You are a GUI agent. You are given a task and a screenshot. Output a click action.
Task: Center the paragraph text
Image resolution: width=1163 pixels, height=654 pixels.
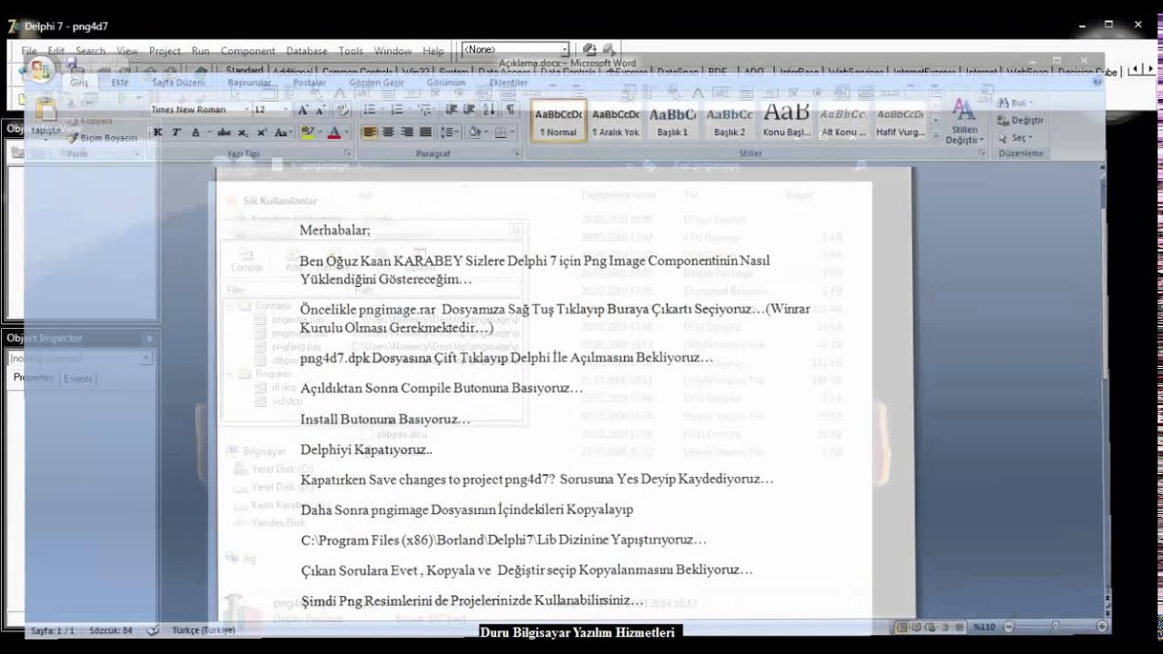388,133
